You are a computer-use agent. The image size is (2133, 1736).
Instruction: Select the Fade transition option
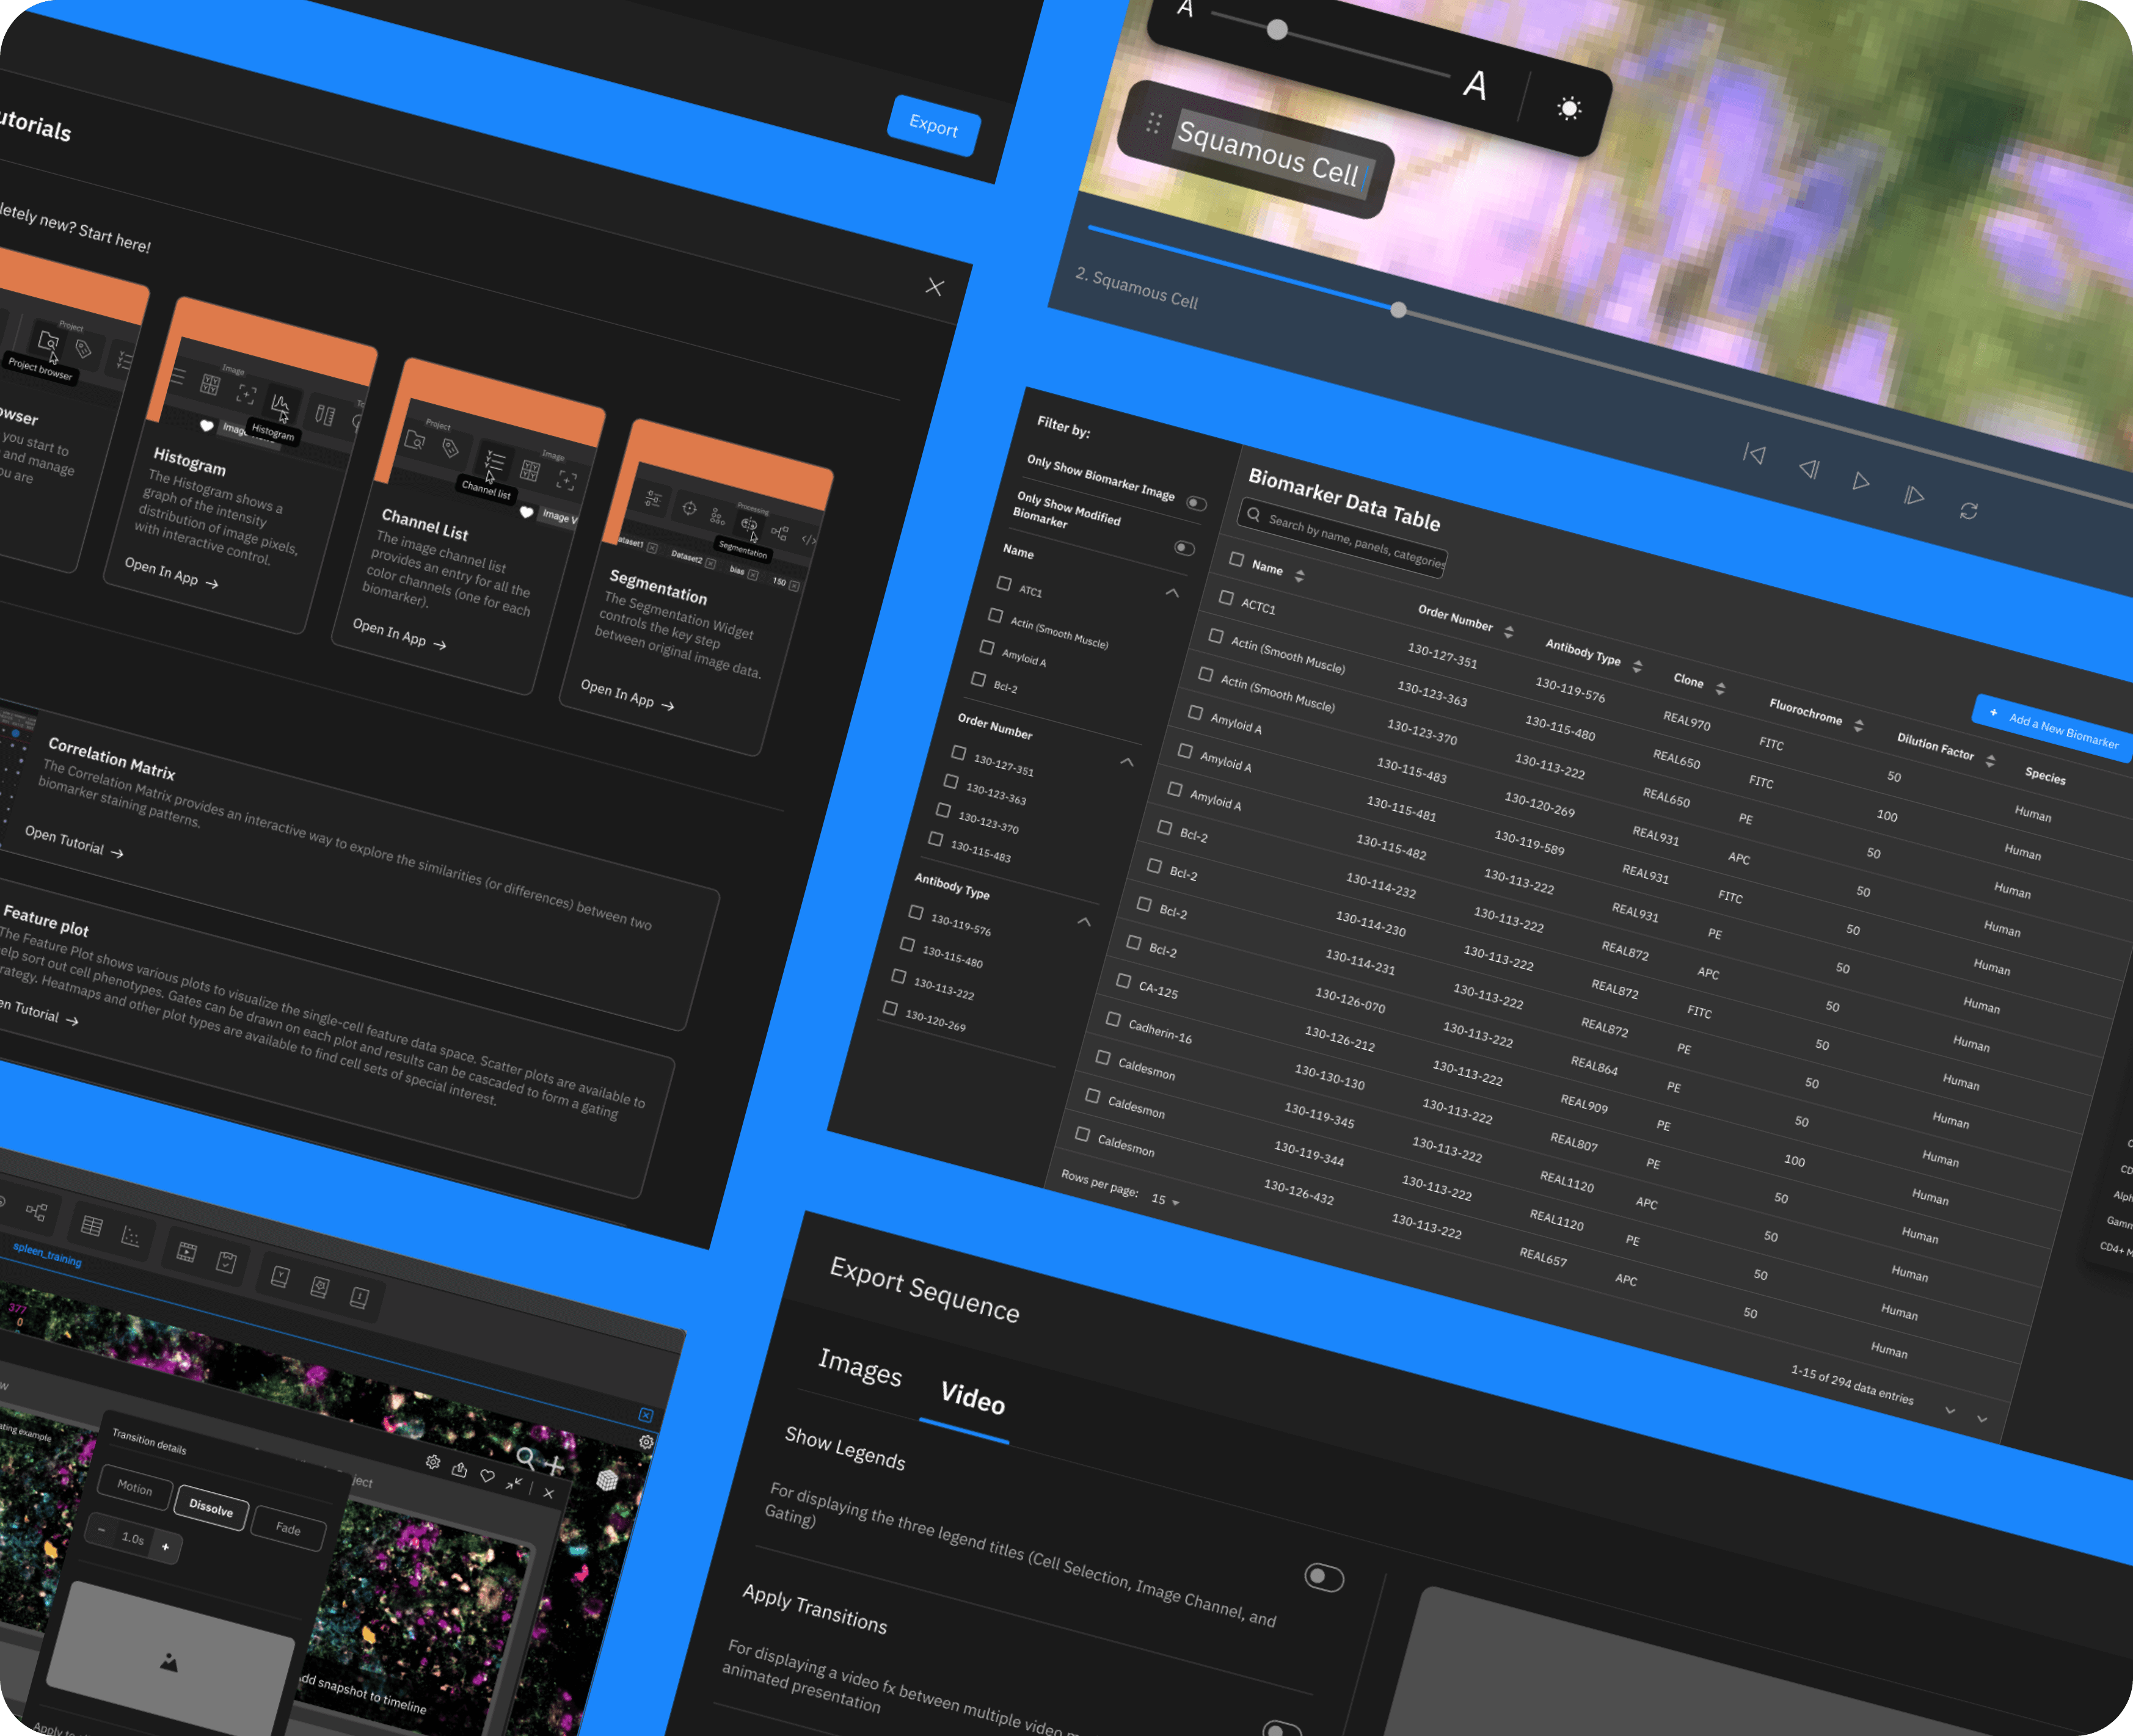tap(288, 1528)
